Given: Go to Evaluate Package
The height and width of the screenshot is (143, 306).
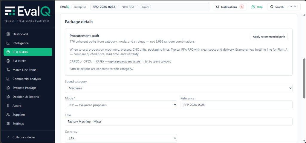Looking at the screenshot, I should click(28, 88).
